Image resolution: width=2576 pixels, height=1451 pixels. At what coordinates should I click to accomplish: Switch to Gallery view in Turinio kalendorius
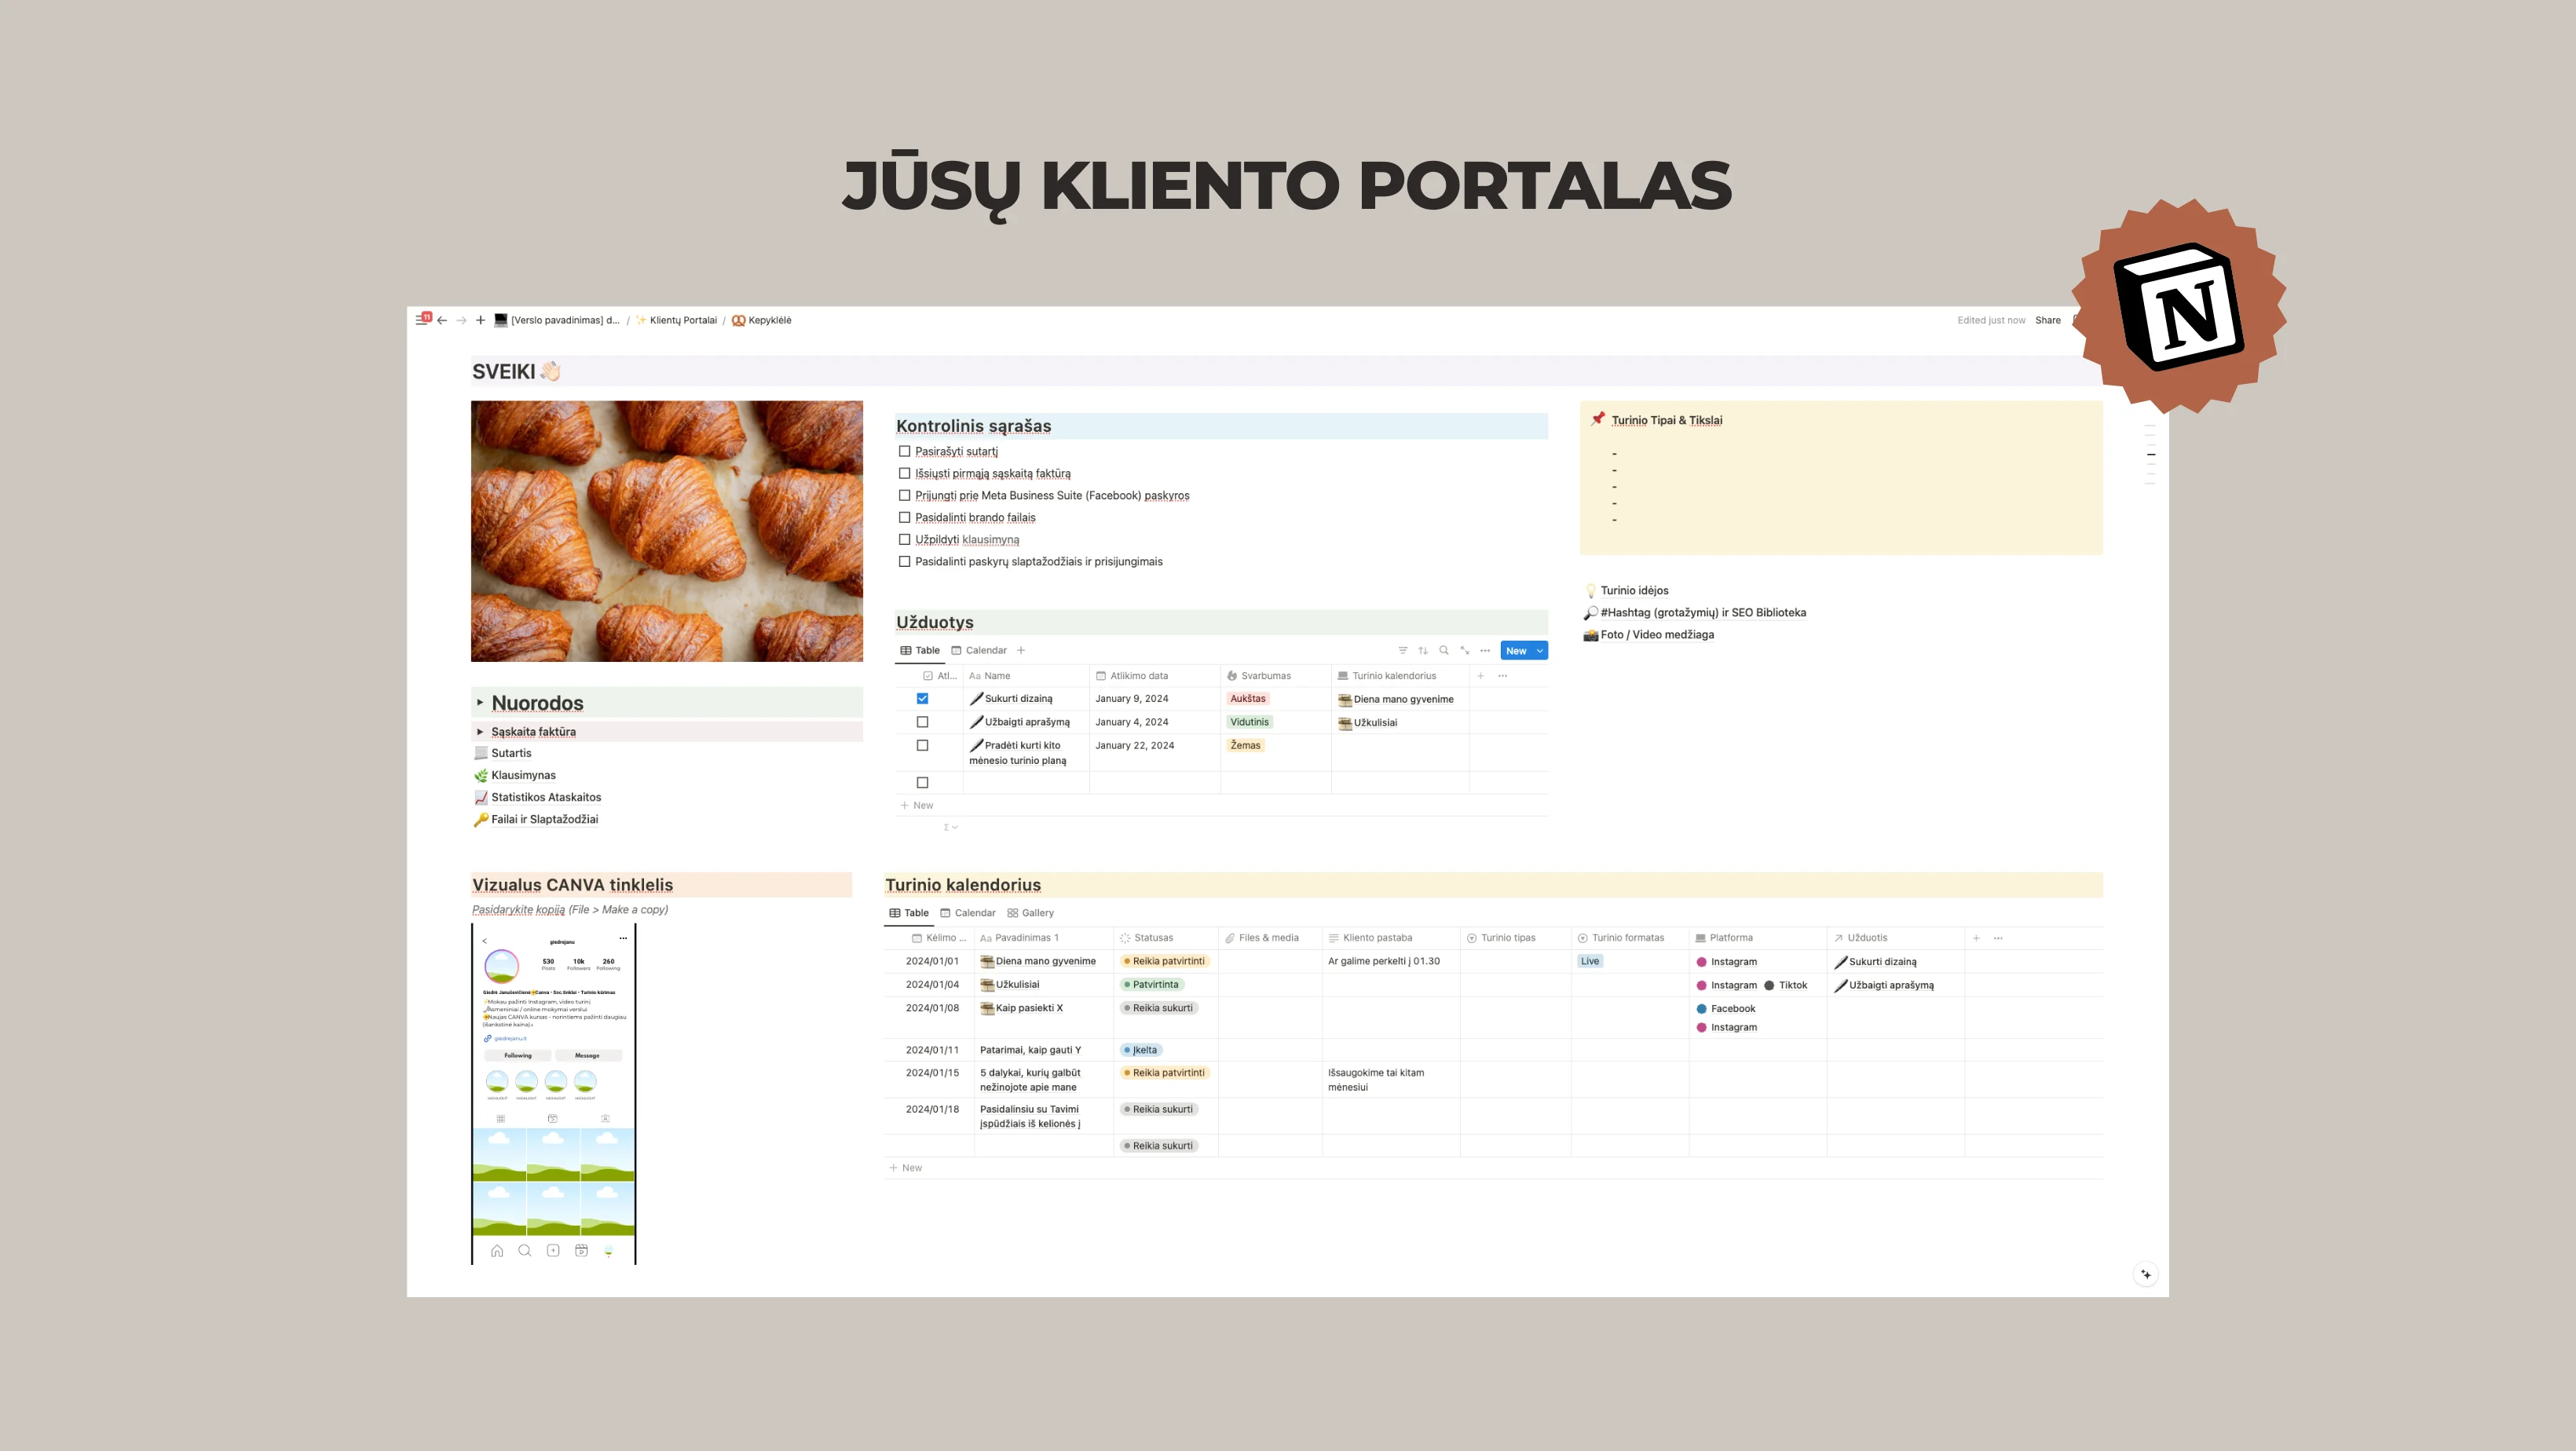pos(1030,913)
